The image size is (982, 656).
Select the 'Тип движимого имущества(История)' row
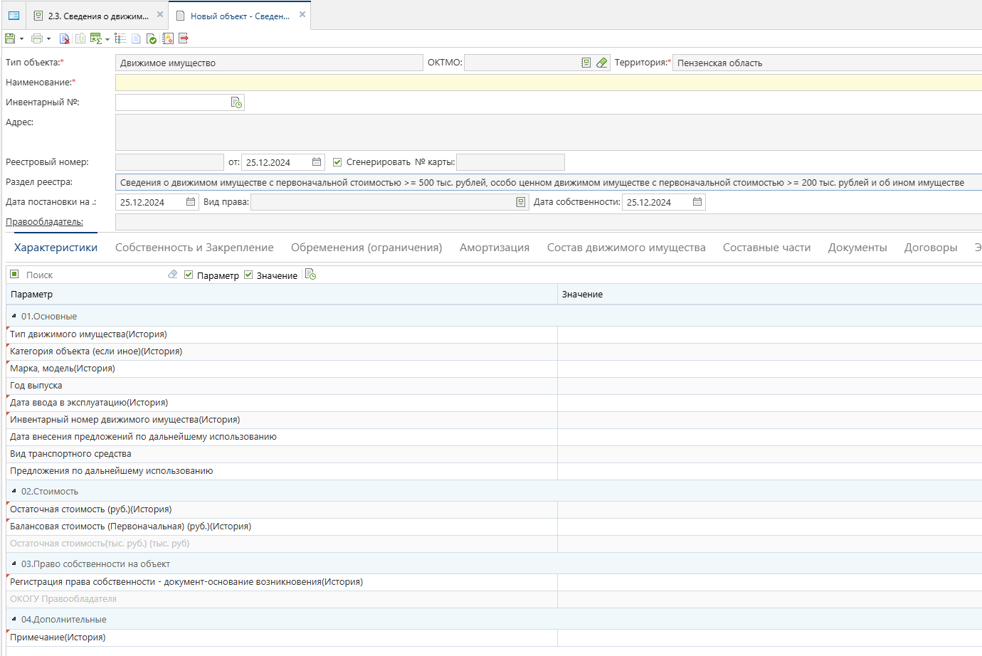(494, 334)
